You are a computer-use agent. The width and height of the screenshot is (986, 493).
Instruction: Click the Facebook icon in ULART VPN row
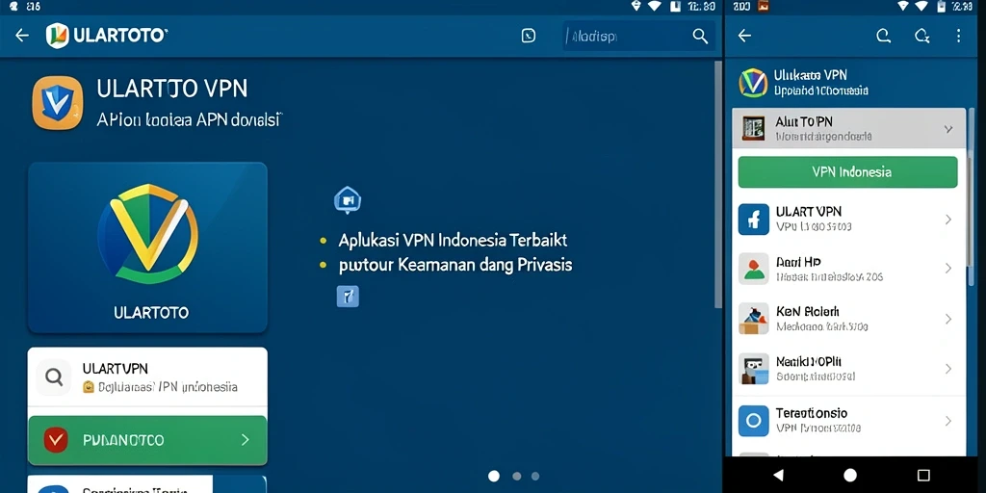[x=753, y=220]
